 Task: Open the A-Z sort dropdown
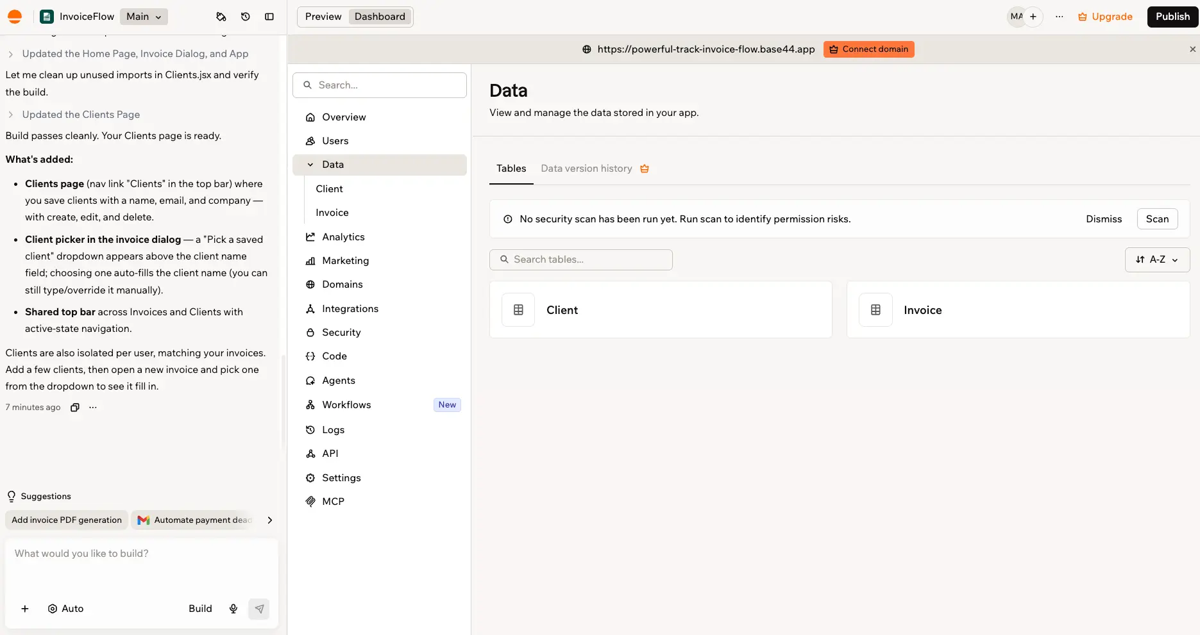click(1157, 260)
